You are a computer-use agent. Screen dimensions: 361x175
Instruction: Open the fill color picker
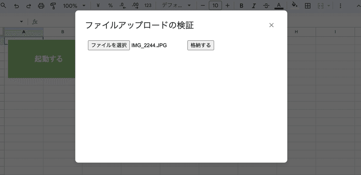295,5
